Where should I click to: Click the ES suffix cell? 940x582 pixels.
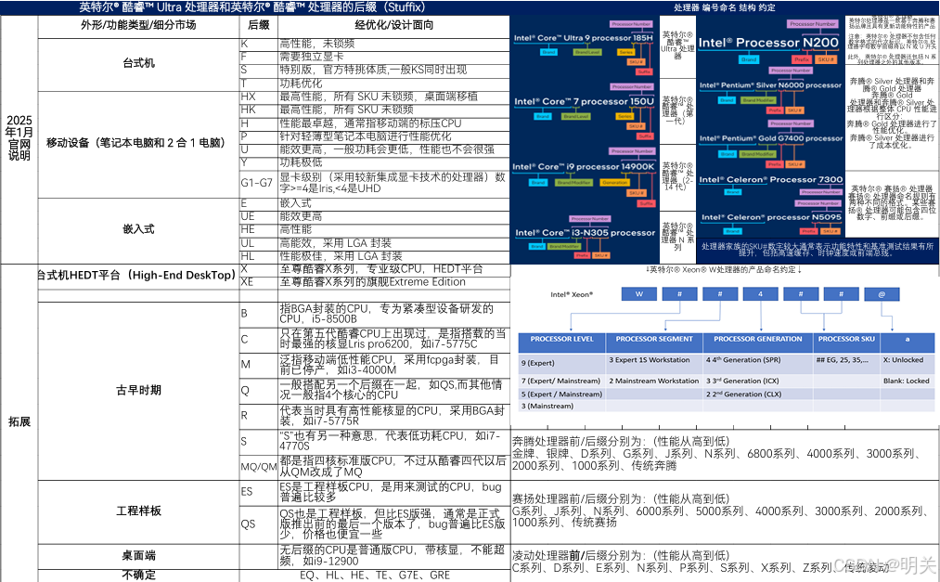point(258,492)
